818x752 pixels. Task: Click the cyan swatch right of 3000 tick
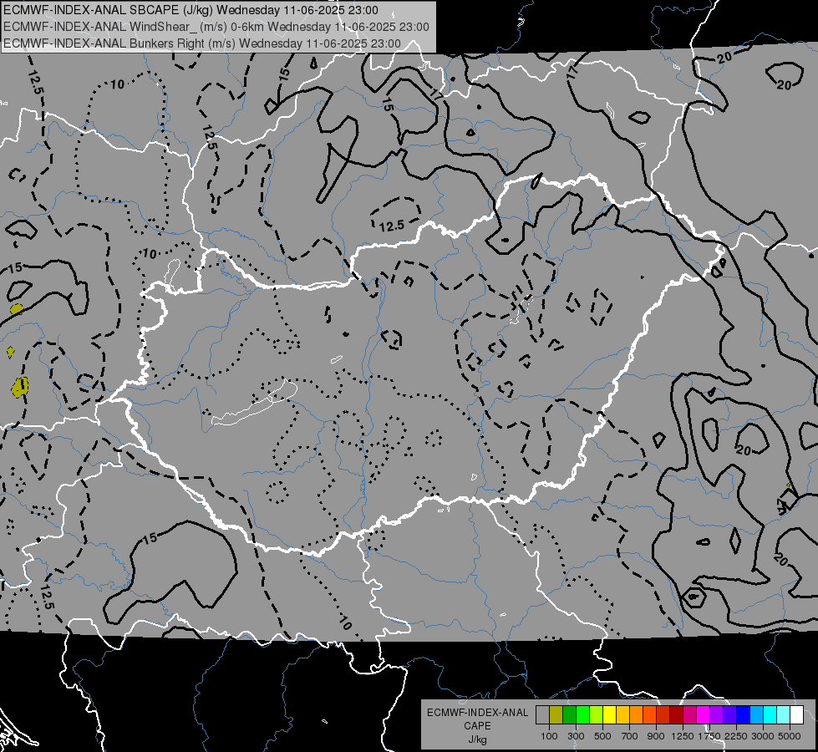coord(770,715)
